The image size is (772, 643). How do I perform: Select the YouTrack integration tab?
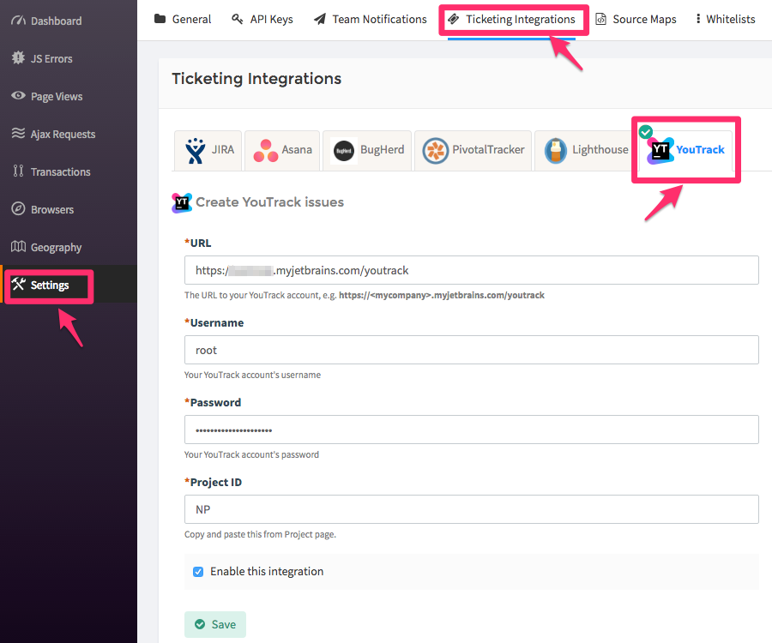(685, 151)
